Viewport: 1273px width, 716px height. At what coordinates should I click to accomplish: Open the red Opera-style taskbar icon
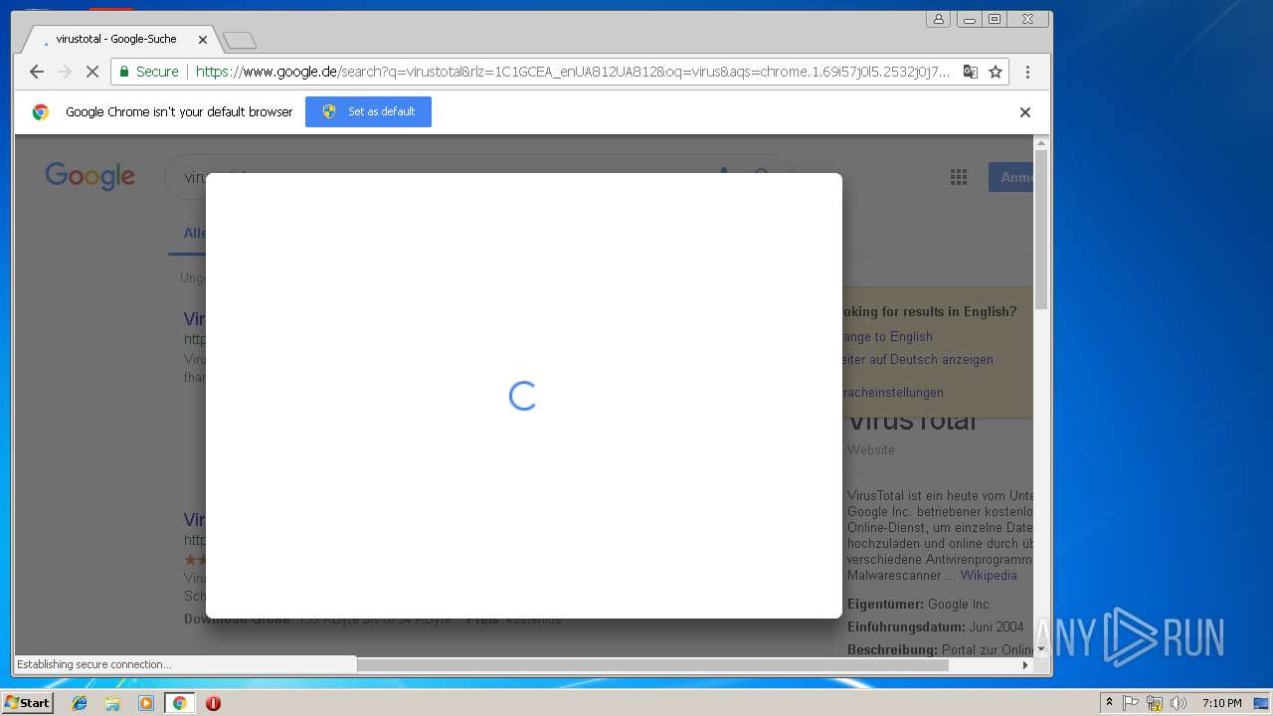click(x=213, y=703)
